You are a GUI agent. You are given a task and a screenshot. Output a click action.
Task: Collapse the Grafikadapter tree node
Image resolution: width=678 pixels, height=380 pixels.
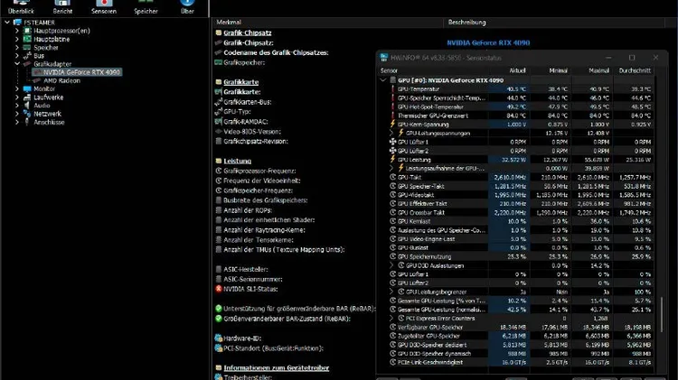17,64
